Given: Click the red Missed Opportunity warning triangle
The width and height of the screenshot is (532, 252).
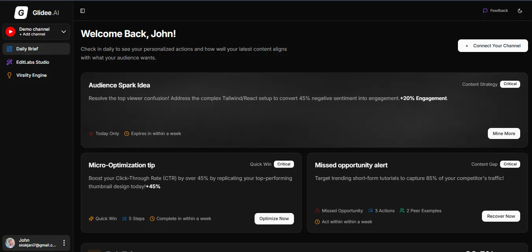Looking at the screenshot, I should tap(317, 210).
